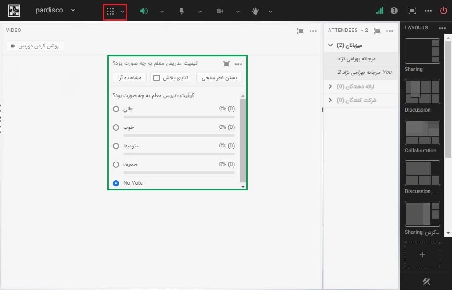Open the pods menu dropdown arrow
Viewport: 452px width, 290px height.
123,12
